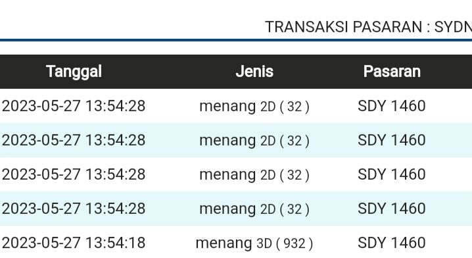Click the third row's date and time
The height and width of the screenshot is (258, 472).
coord(74,174)
